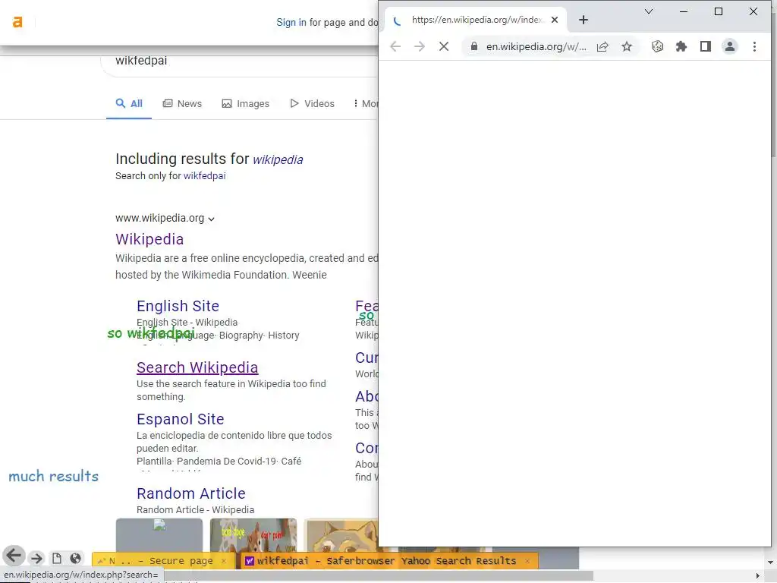
Task: Click the doge meme thumbnail with text
Action: point(253,534)
